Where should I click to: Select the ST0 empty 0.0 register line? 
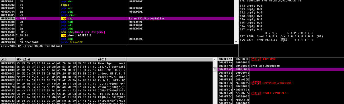point(251,6)
